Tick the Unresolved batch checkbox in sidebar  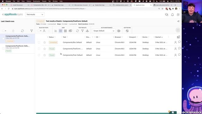(3, 39)
